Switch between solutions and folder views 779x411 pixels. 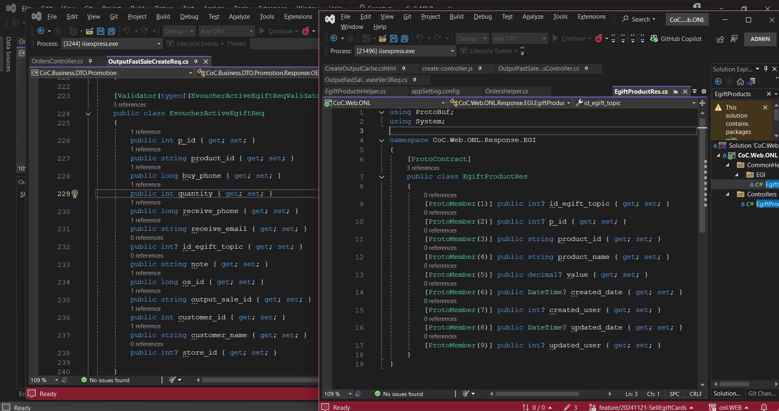tap(751, 82)
